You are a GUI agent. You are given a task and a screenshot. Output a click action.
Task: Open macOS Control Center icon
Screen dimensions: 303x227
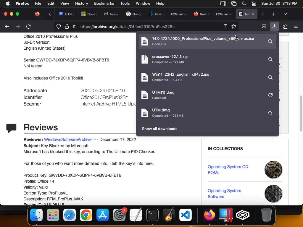pyautogui.click(x=254, y=4)
